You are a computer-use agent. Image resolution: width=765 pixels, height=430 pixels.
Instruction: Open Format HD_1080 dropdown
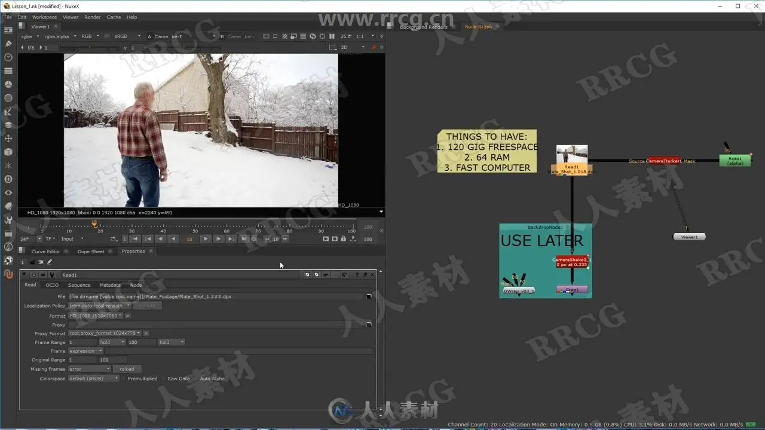(96, 315)
